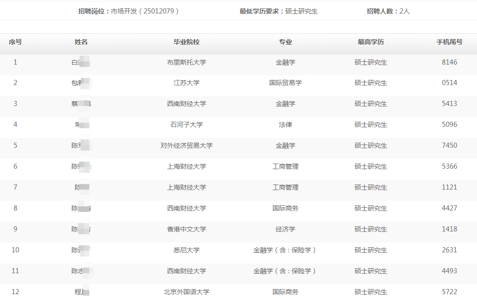Click the 市场开发（25012079）position title
This screenshot has height=303, width=477.
coord(145,11)
